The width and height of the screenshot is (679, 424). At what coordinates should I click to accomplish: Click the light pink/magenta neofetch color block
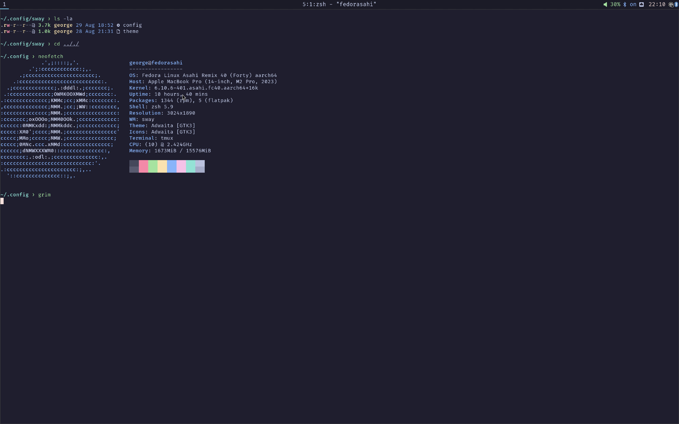tap(181, 166)
